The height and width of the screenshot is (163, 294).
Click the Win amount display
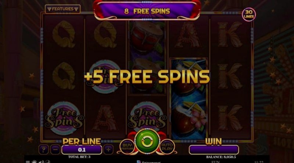coord(214,150)
